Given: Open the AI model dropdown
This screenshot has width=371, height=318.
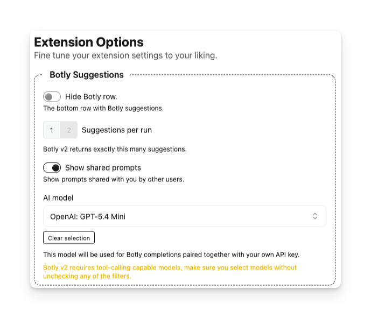Looking at the screenshot, I should tap(184, 216).
